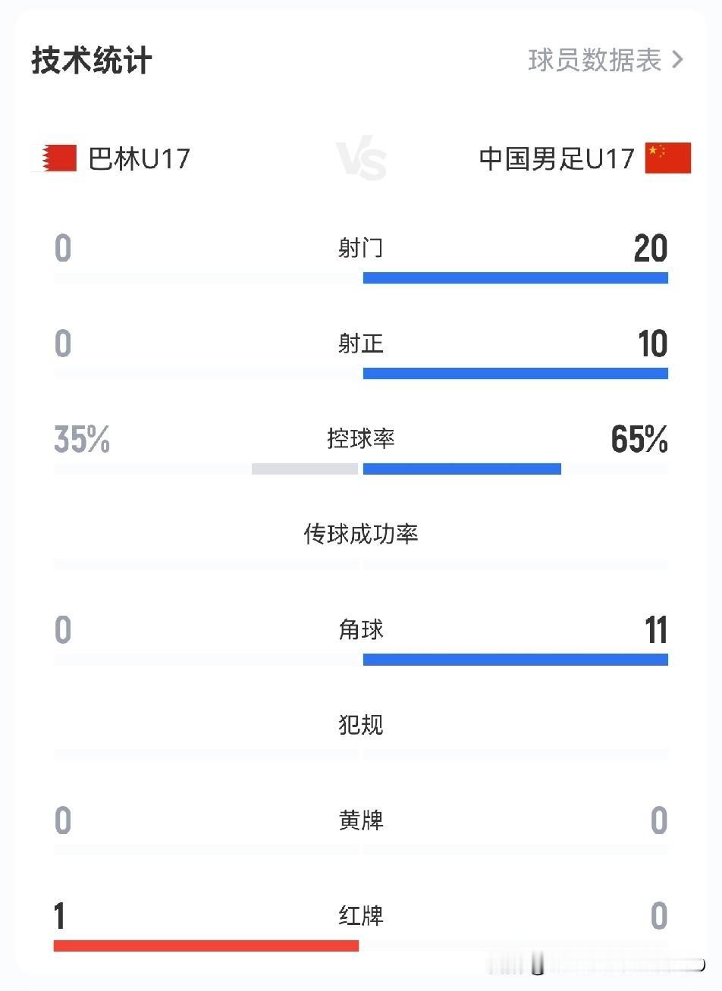722x991 pixels.
Task: Click the 射正 (shots on target) label
Action: (x=361, y=343)
